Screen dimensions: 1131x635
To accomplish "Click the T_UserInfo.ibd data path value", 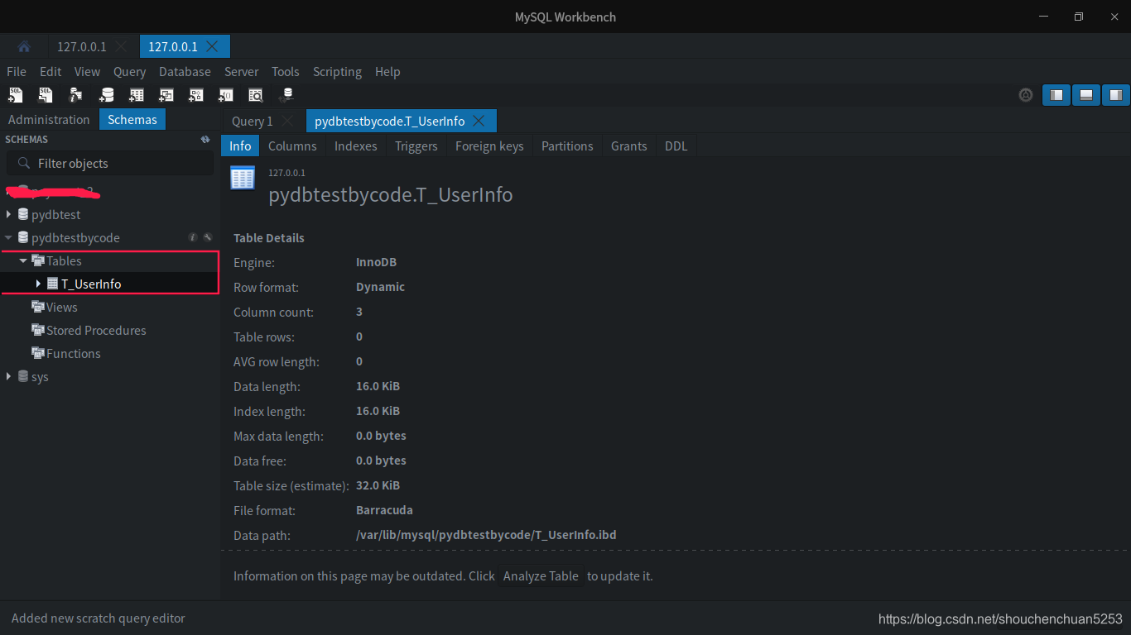I will tap(486, 535).
